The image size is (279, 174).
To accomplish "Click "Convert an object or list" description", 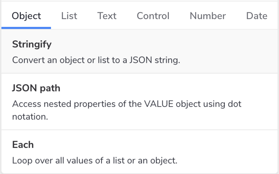I will [x=96, y=60].
